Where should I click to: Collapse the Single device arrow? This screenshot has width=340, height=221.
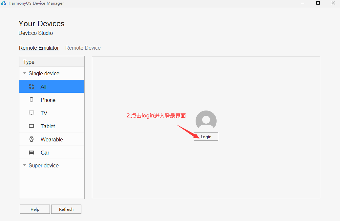25,73
